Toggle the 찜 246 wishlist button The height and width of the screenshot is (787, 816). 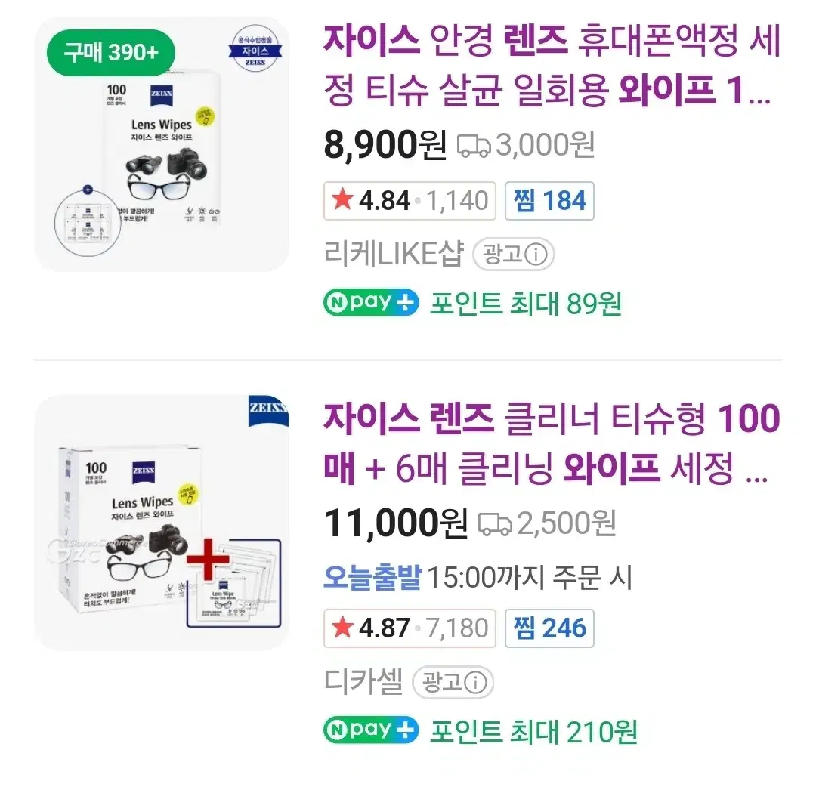549,628
